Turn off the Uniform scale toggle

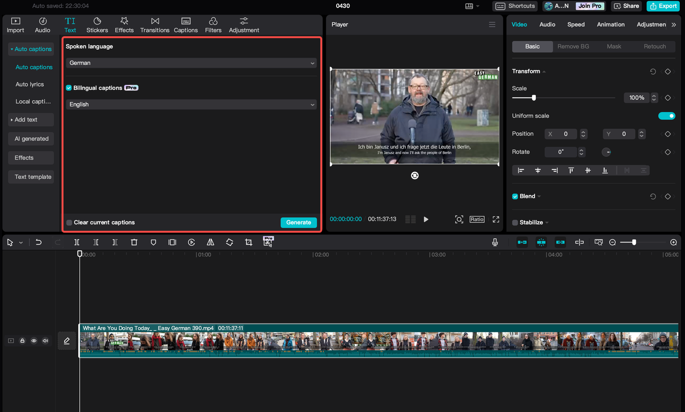click(x=667, y=116)
